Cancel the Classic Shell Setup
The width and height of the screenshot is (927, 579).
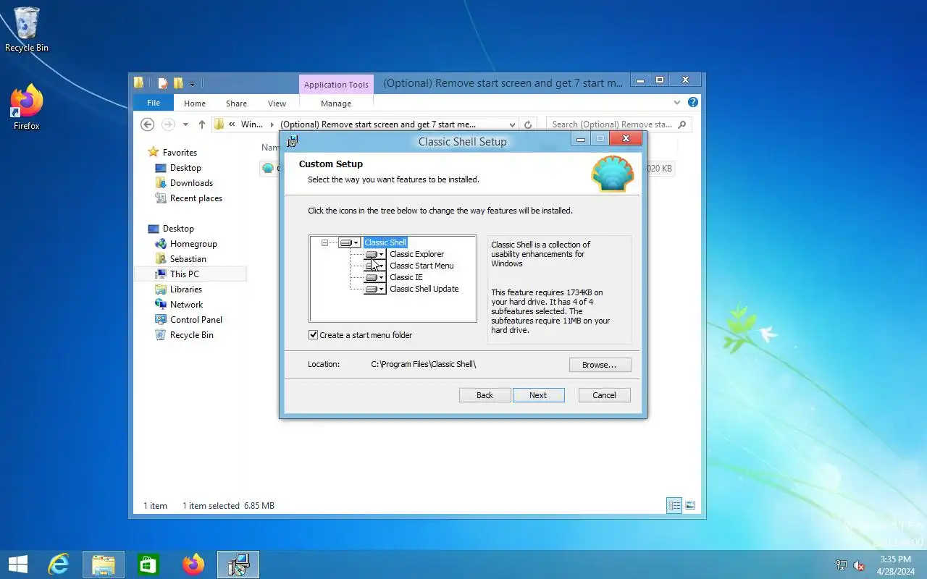[604, 395]
